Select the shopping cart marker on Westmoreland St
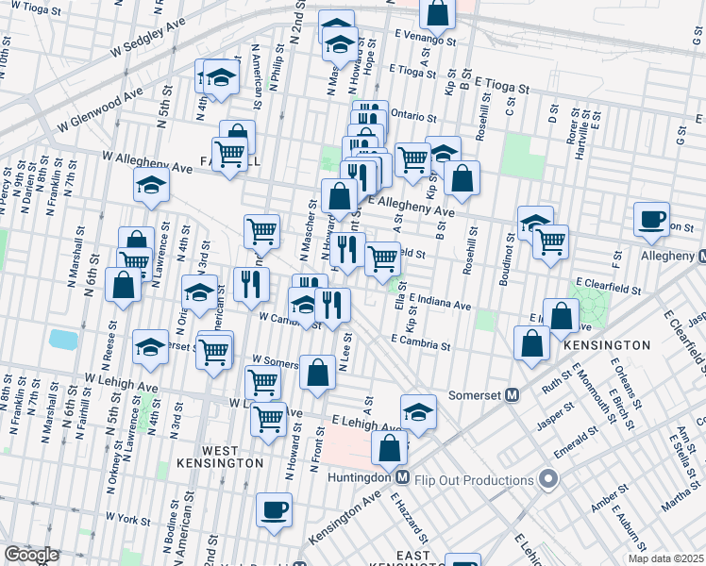 click(382, 261)
